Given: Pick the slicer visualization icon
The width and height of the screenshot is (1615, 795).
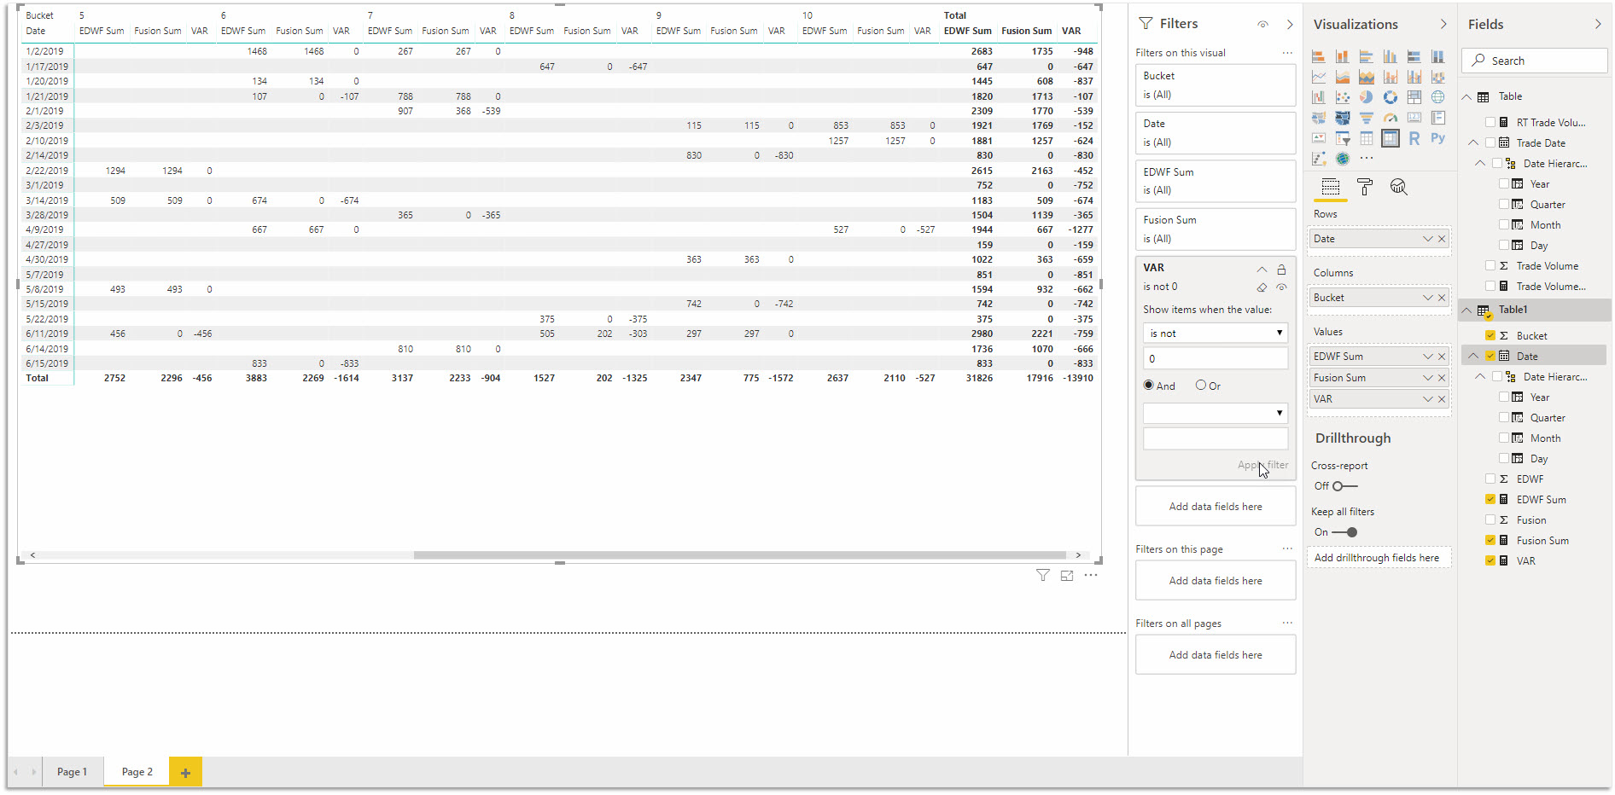Looking at the screenshot, I should point(1343,138).
